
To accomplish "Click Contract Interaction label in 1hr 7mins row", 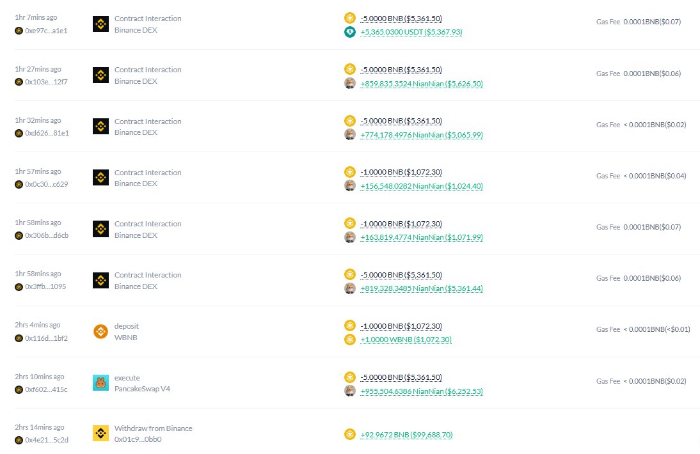I will 148,19.
